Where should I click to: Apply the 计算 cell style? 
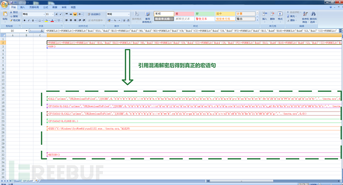pyautogui.click(x=246, y=14)
